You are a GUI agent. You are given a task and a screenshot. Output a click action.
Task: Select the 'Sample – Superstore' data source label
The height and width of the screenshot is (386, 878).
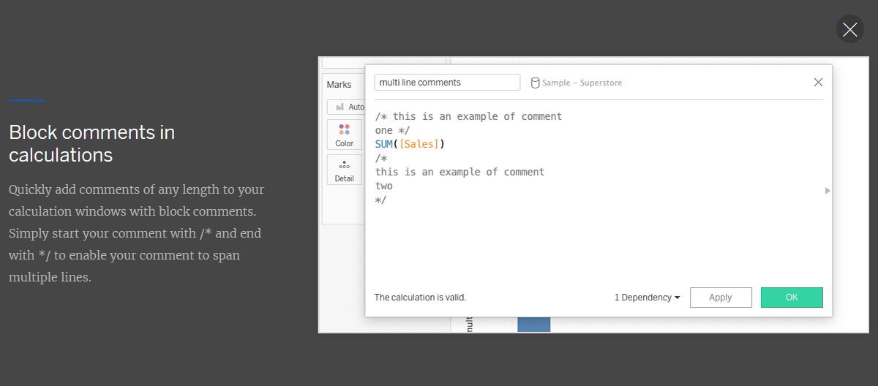coord(582,83)
